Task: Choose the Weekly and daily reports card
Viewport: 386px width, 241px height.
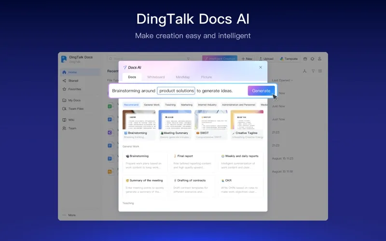Action: click(240, 162)
